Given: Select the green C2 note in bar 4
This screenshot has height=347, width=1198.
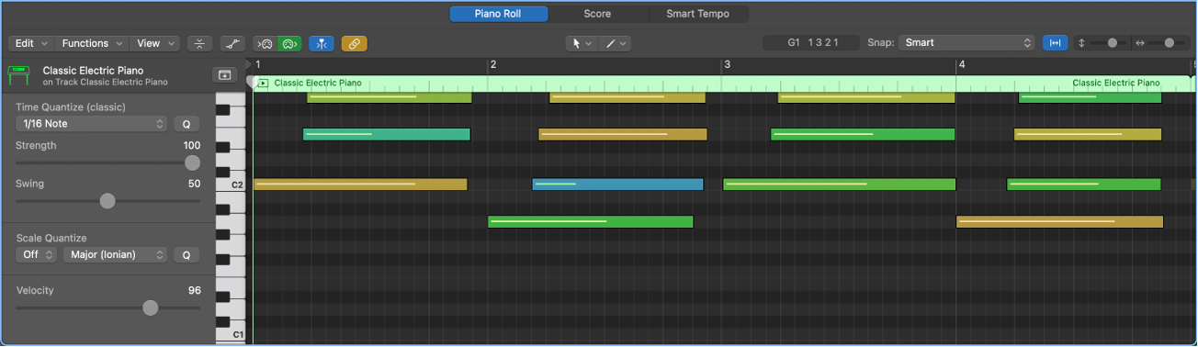Looking at the screenshot, I should [1084, 185].
